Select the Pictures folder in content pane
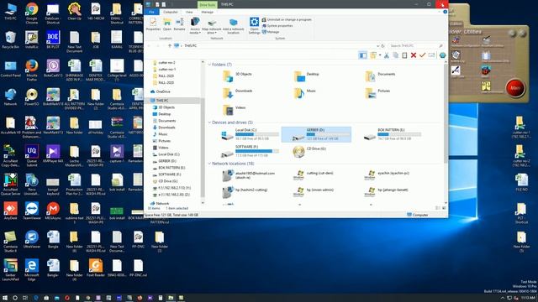The image size is (538, 302). coord(377,92)
